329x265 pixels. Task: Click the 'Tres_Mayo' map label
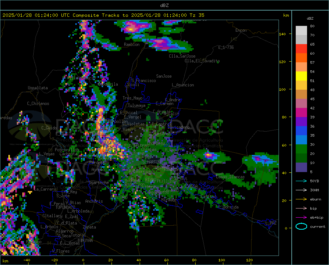132,98
